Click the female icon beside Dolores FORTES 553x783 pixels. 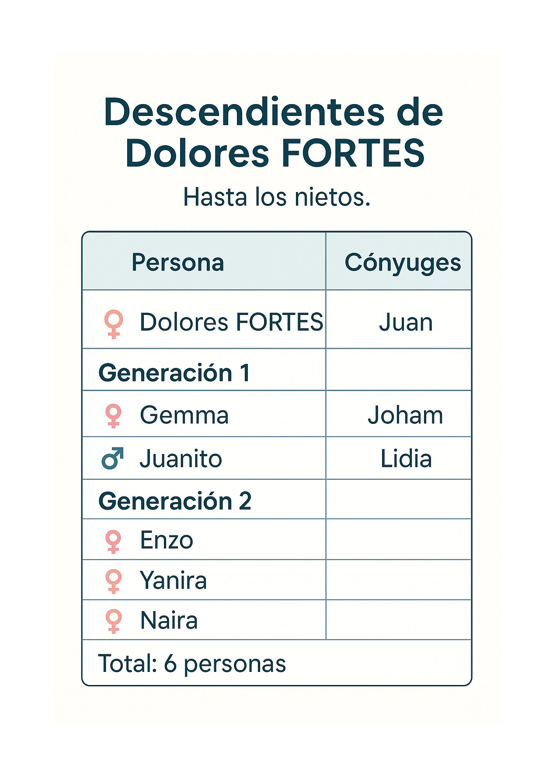[x=113, y=324]
